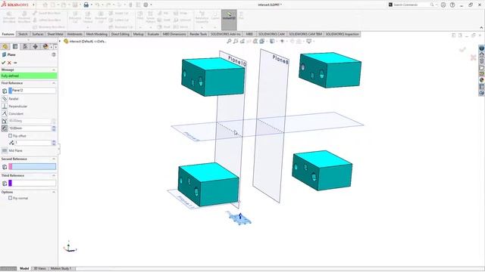Toggle the offset distance constraint button
The width and height of the screenshot is (485, 272).
point(5,128)
